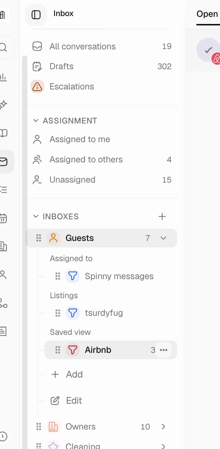Collapse the ASSIGNMENT section
The width and height of the screenshot is (220, 449).
click(x=36, y=120)
